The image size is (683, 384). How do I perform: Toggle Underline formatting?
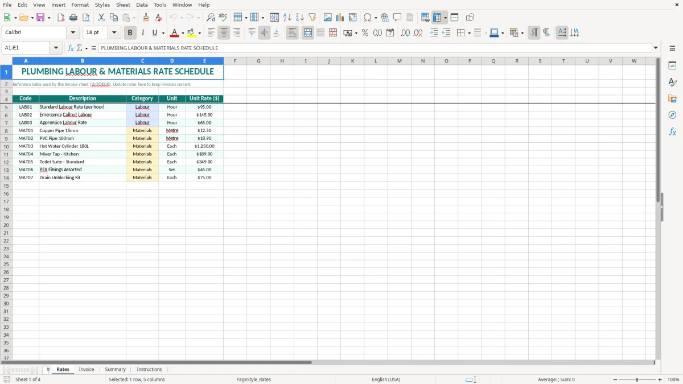(x=154, y=33)
